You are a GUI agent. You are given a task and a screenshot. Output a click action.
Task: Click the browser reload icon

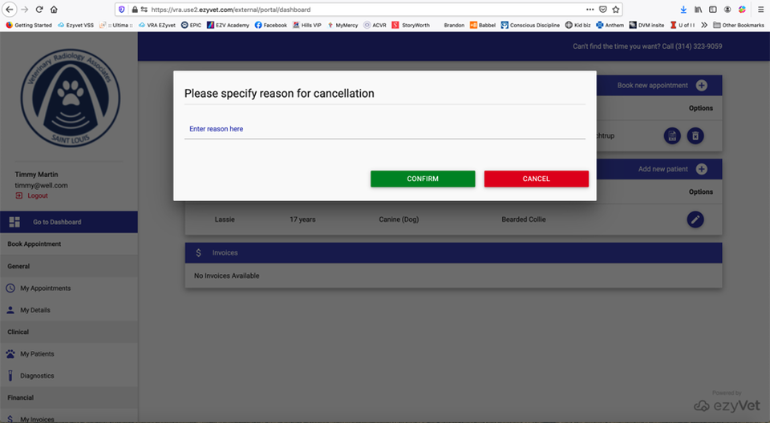39,10
